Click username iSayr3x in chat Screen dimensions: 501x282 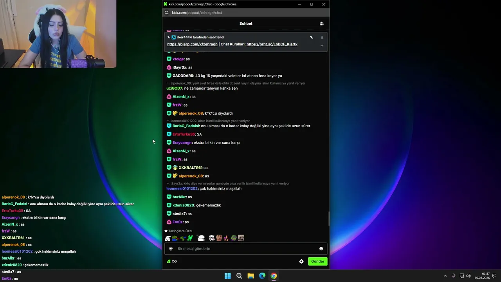coord(180,67)
